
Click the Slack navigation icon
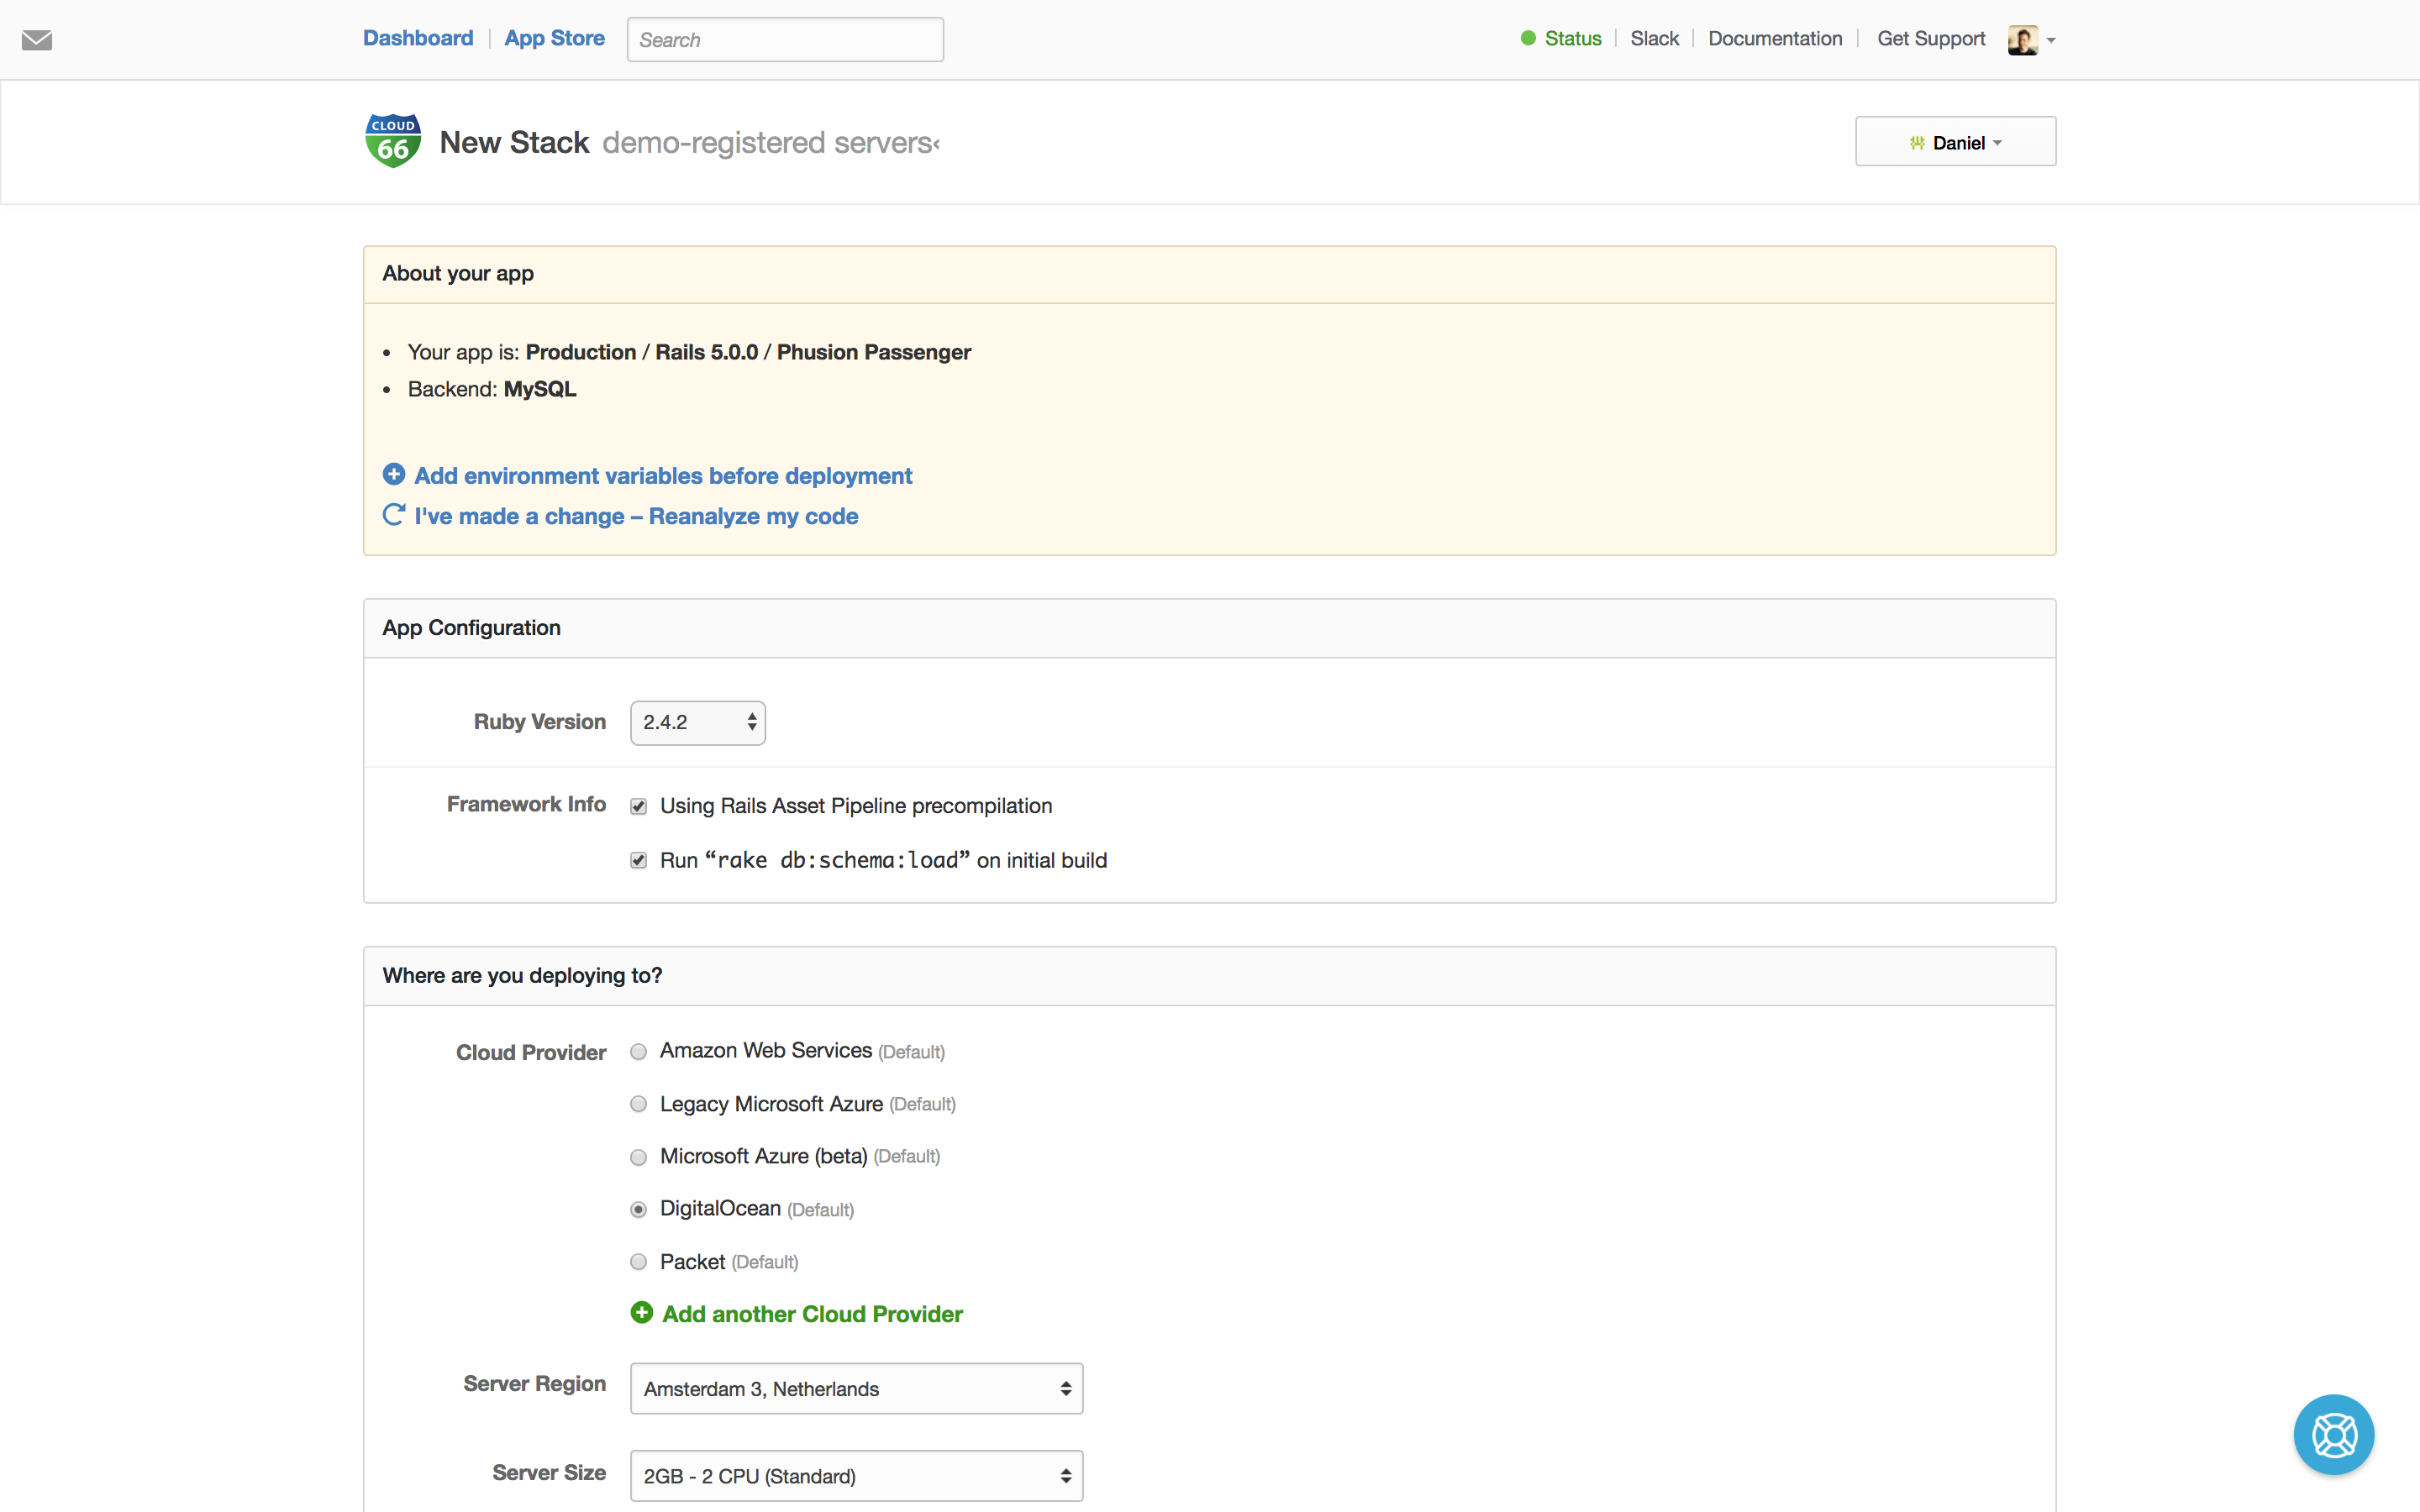[1655, 39]
